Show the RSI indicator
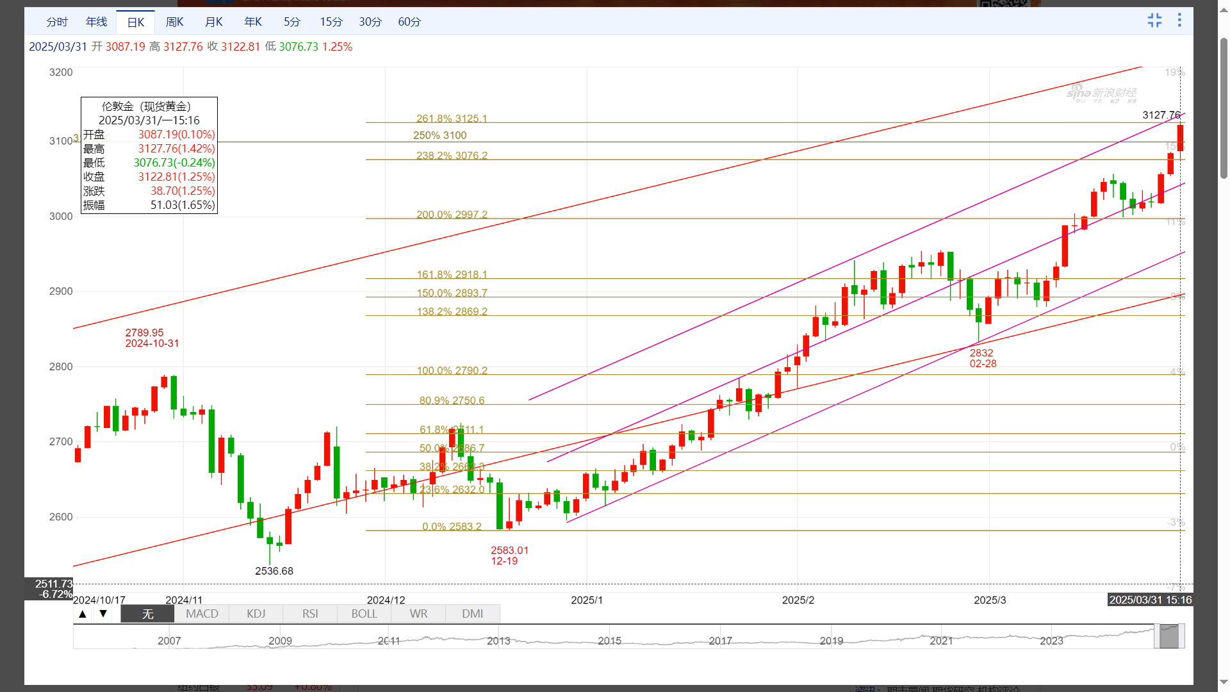 (310, 614)
